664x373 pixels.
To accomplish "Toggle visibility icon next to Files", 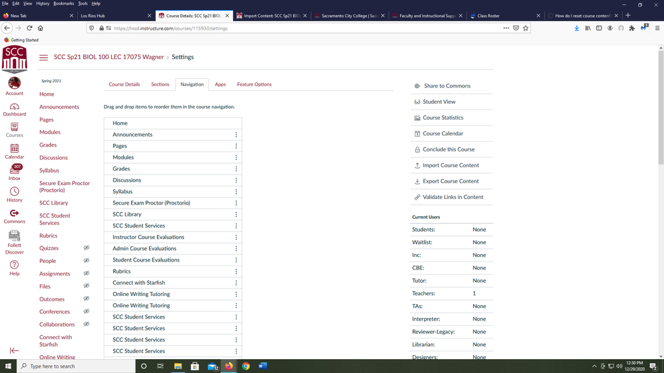I will point(86,286).
